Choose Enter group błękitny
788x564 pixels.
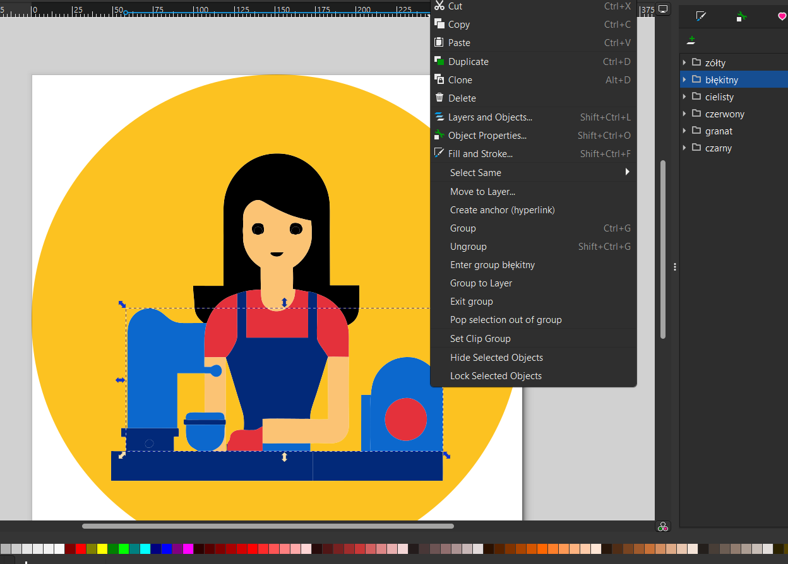pyautogui.click(x=534, y=265)
